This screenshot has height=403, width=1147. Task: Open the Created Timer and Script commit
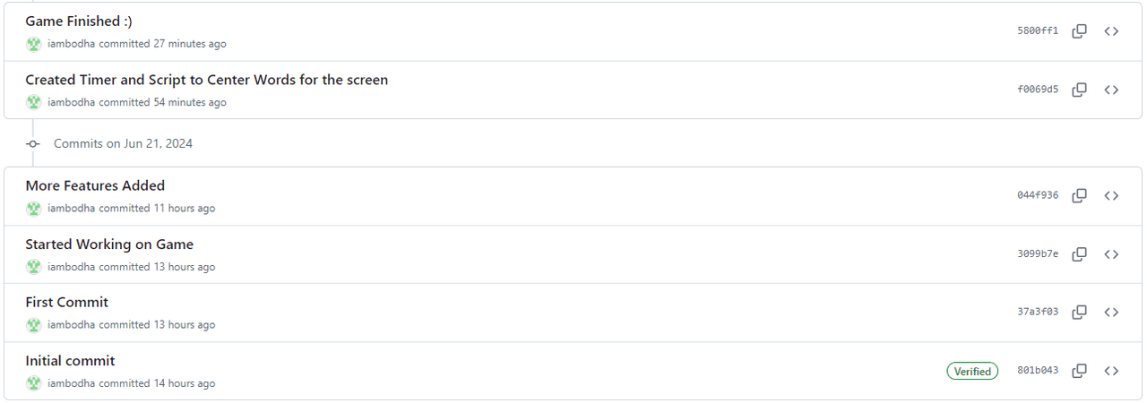(x=206, y=80)
